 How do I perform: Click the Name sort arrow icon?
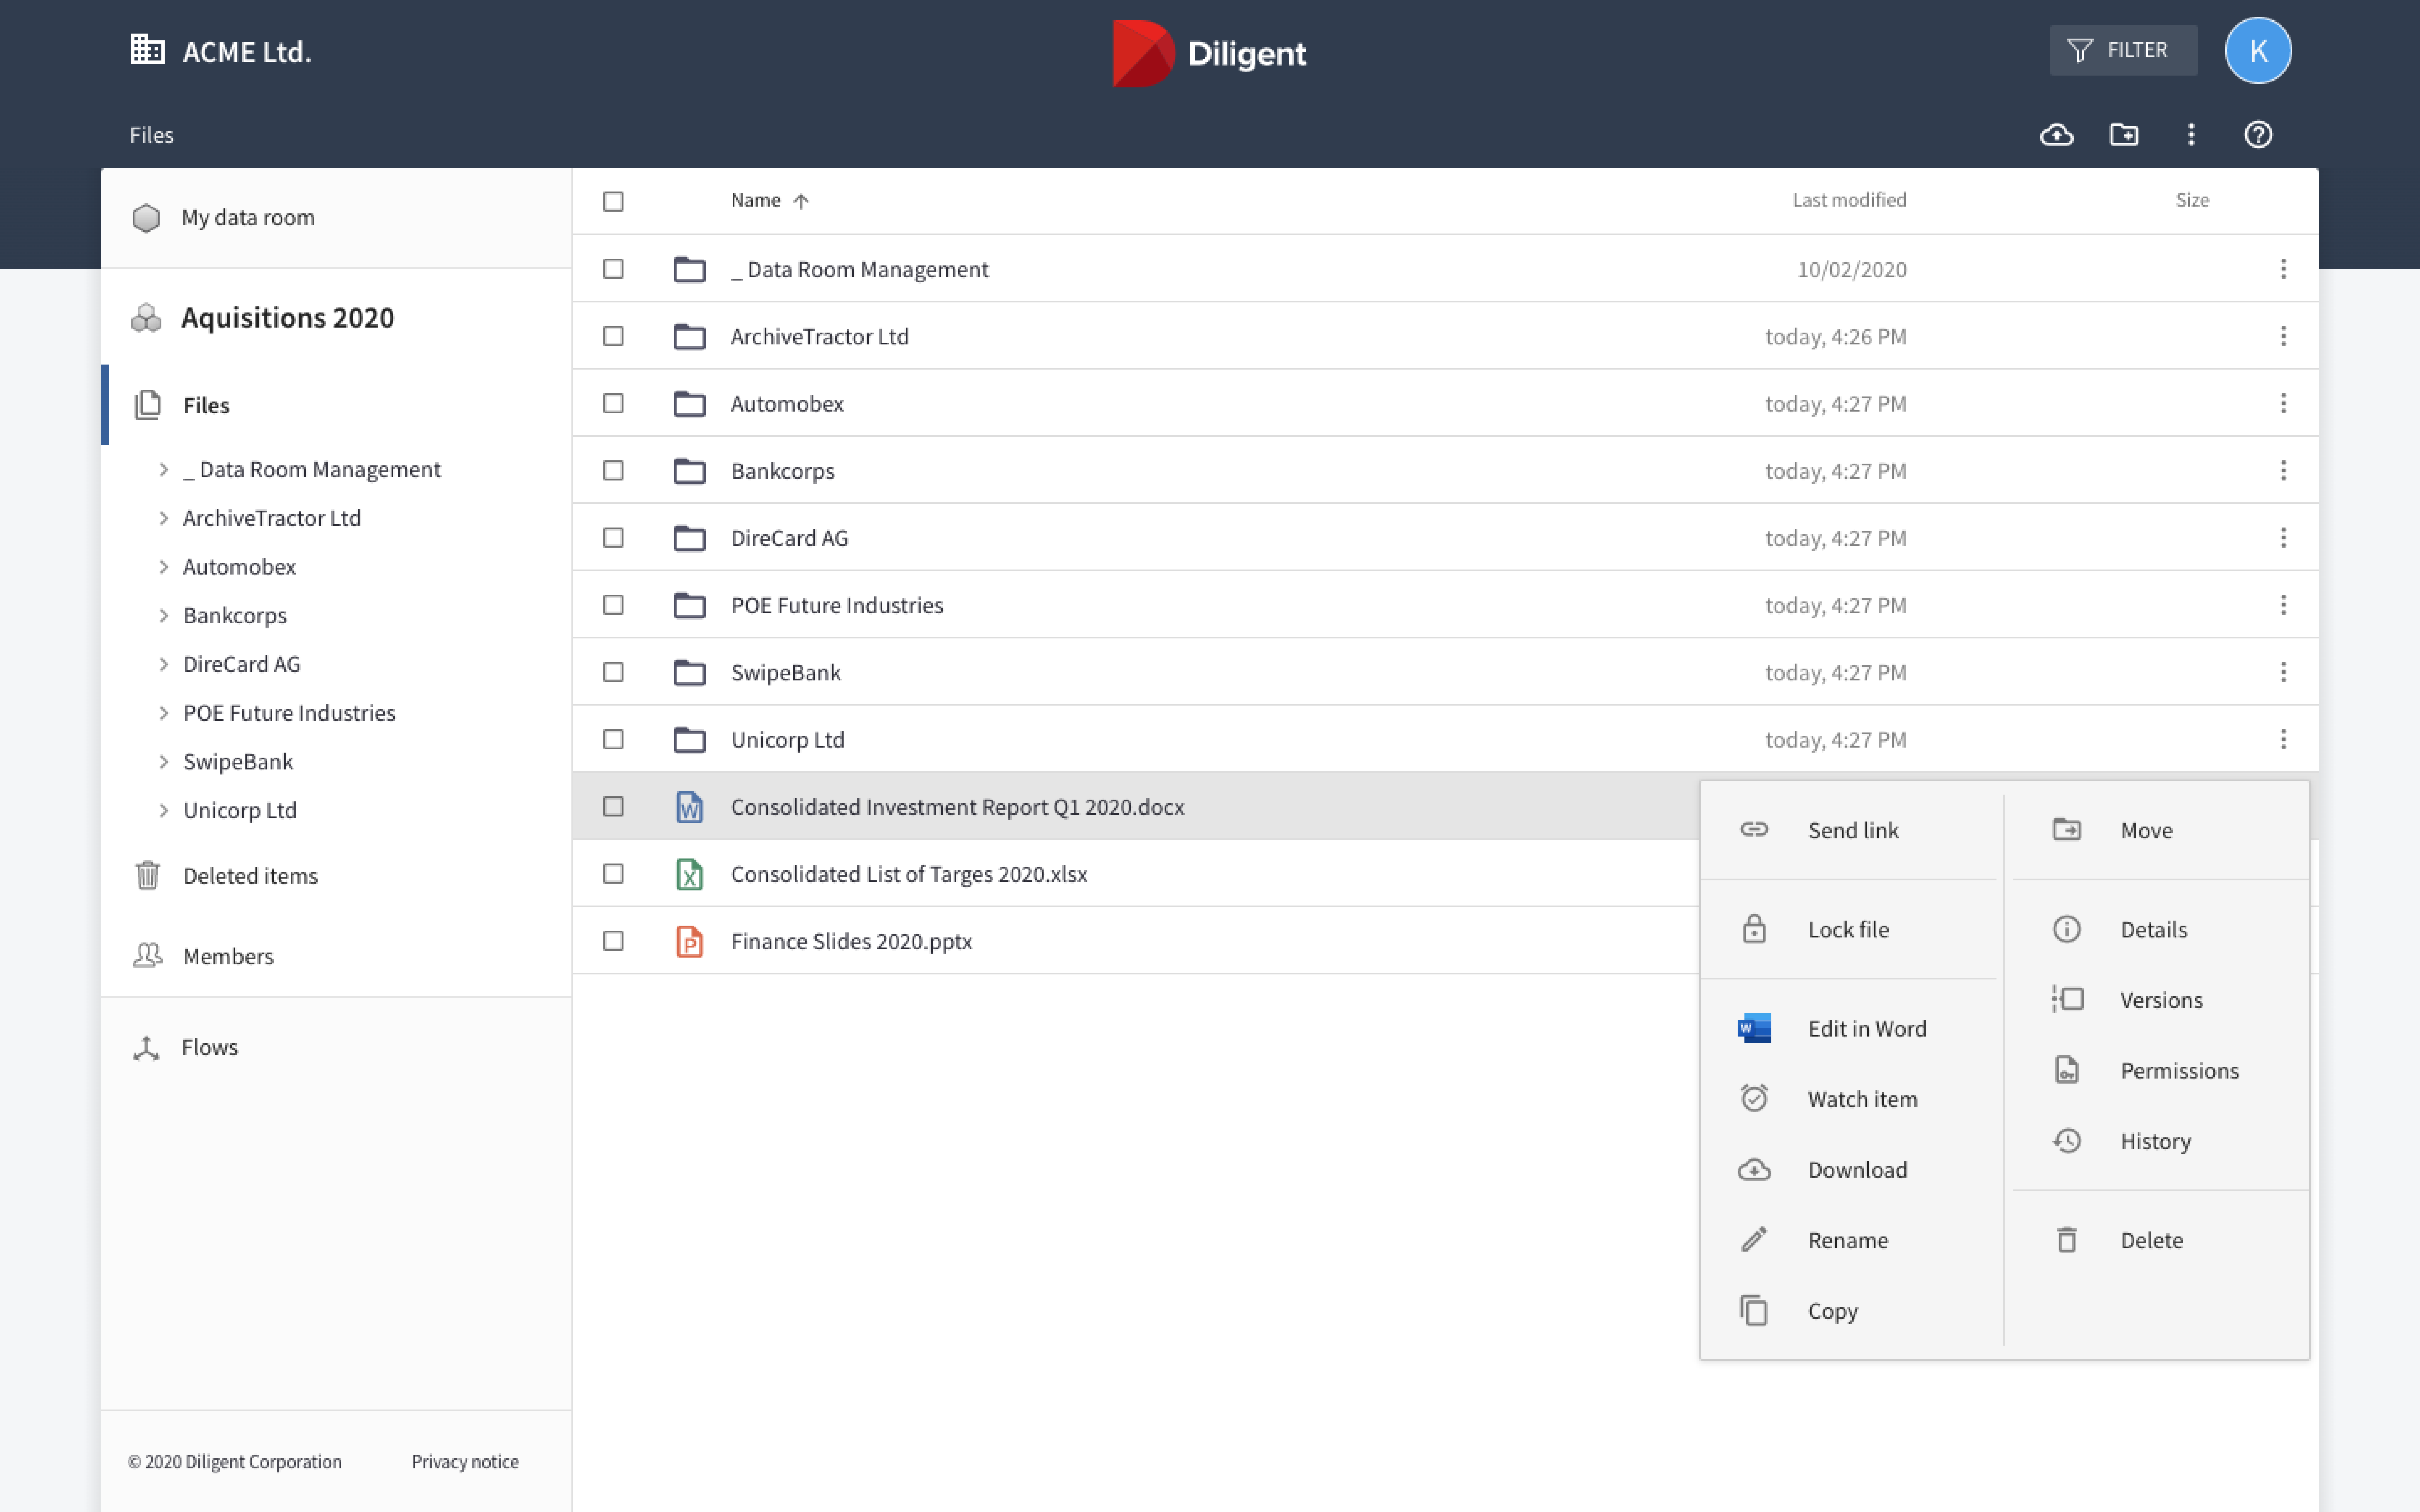(801, 201)
